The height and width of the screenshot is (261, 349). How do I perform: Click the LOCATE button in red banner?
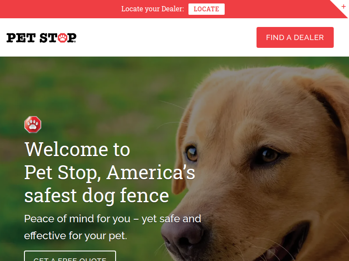[x=206, y=9]
